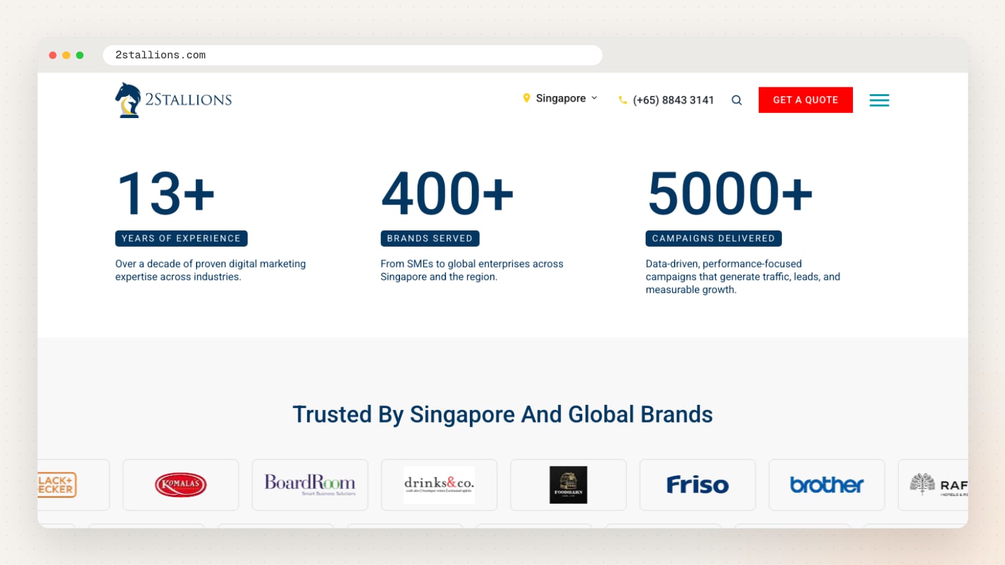Click the 5000+ statistic number

pos(731,193)
